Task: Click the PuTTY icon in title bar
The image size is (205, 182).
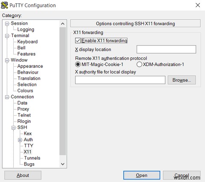Action: [4, 5]
